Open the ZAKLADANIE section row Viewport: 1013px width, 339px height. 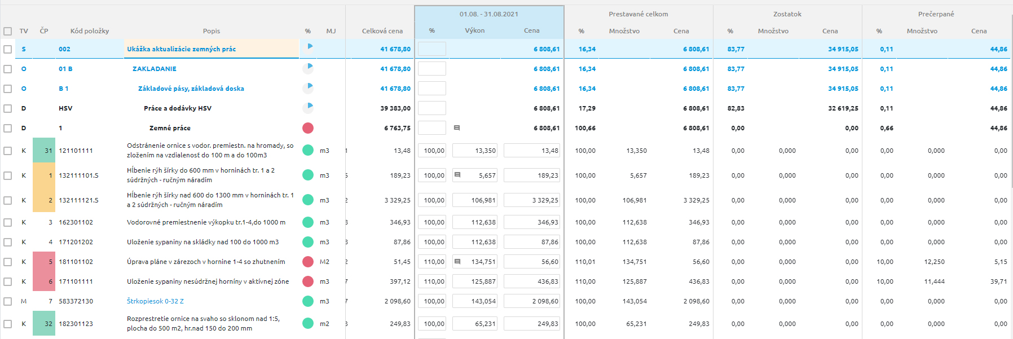[x=155, y=69]
